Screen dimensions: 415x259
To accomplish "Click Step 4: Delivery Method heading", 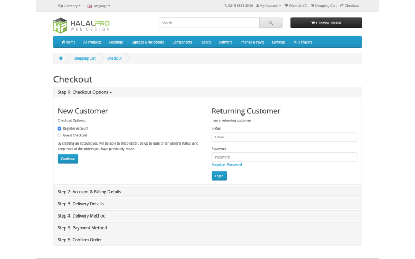I will coord(81,215).
